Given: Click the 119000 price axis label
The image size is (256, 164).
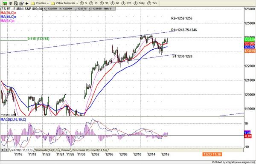Looking at the screenshot, I should 250,109.
